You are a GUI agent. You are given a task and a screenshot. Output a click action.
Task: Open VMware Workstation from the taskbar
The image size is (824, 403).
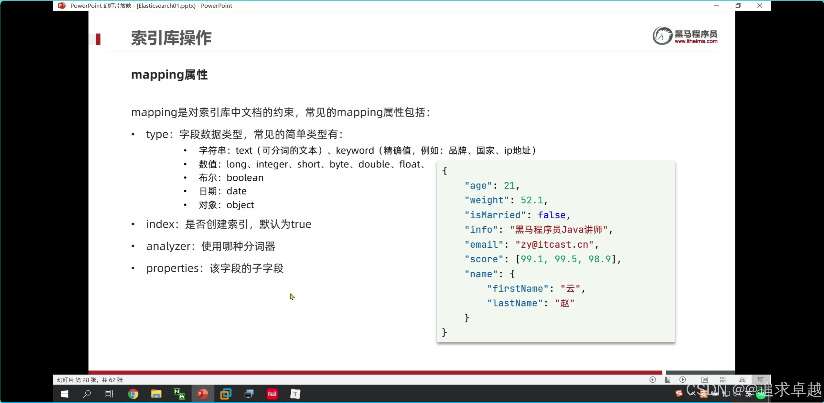click(226, 394)
